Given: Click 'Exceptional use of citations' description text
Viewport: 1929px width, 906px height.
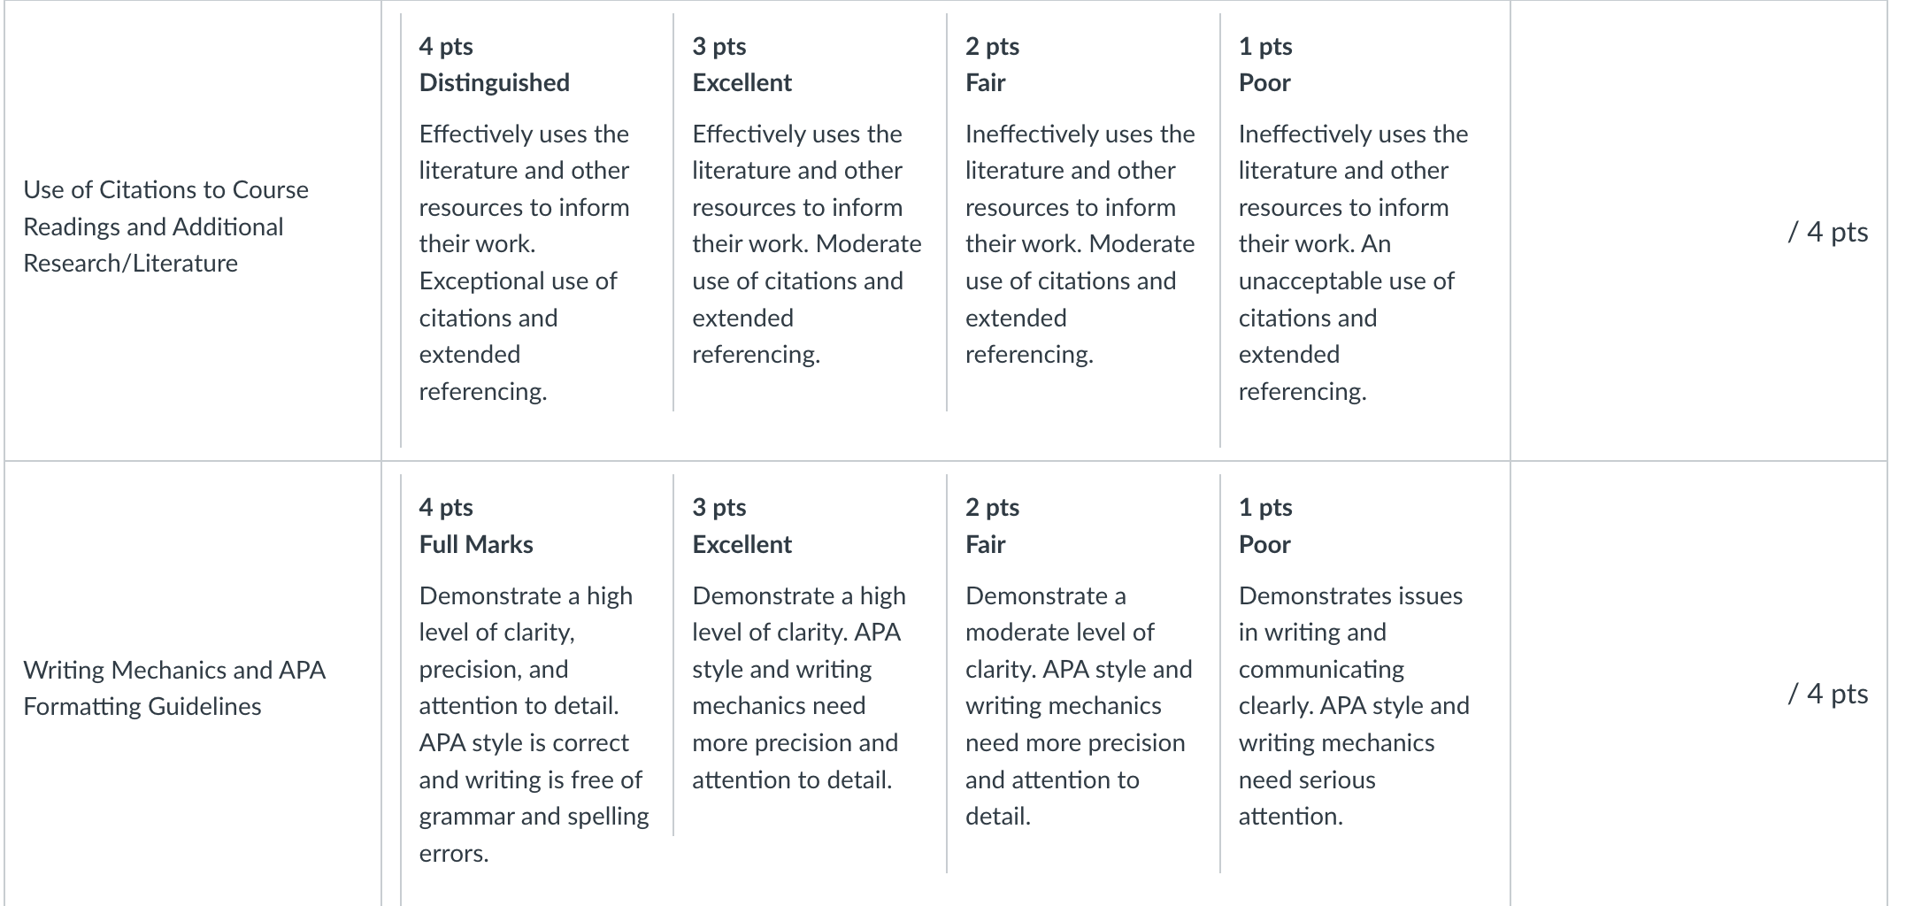Looking at the screenshot, I should point(518,299).
